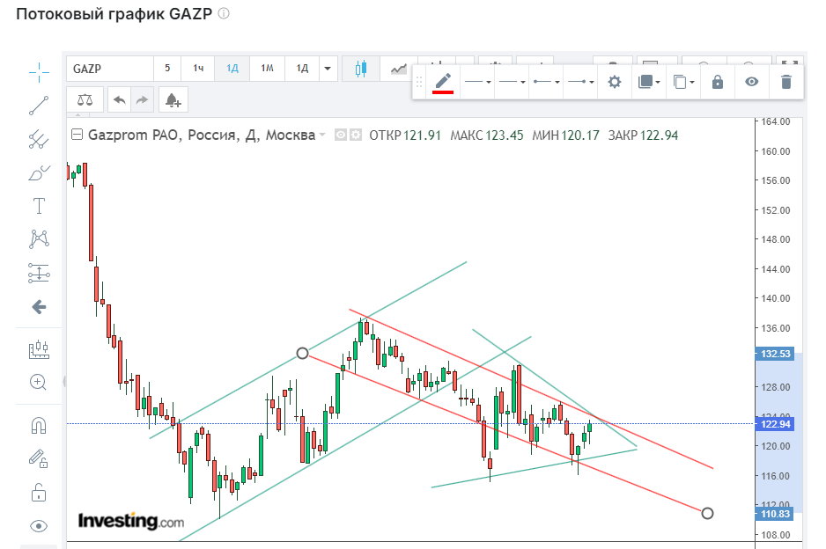Open the clone copy drawing dropdown
Screen dimensions: 826x549
tap(683, 82)
